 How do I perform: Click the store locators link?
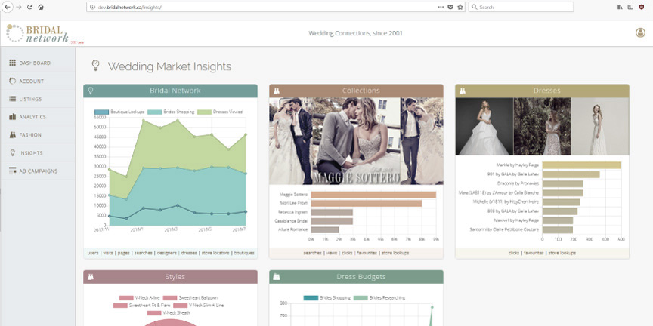(215, 253)
